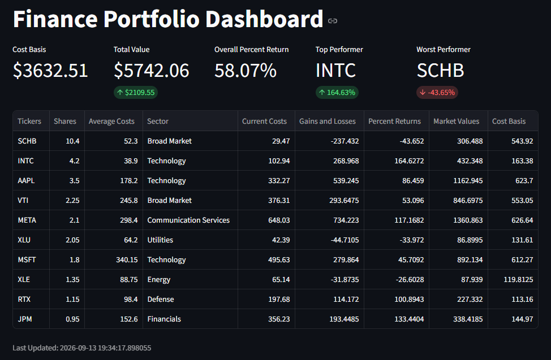Click the 338.4185 market value cell
The height and width of the screenshot is (360, 551).
coord(458,319)
